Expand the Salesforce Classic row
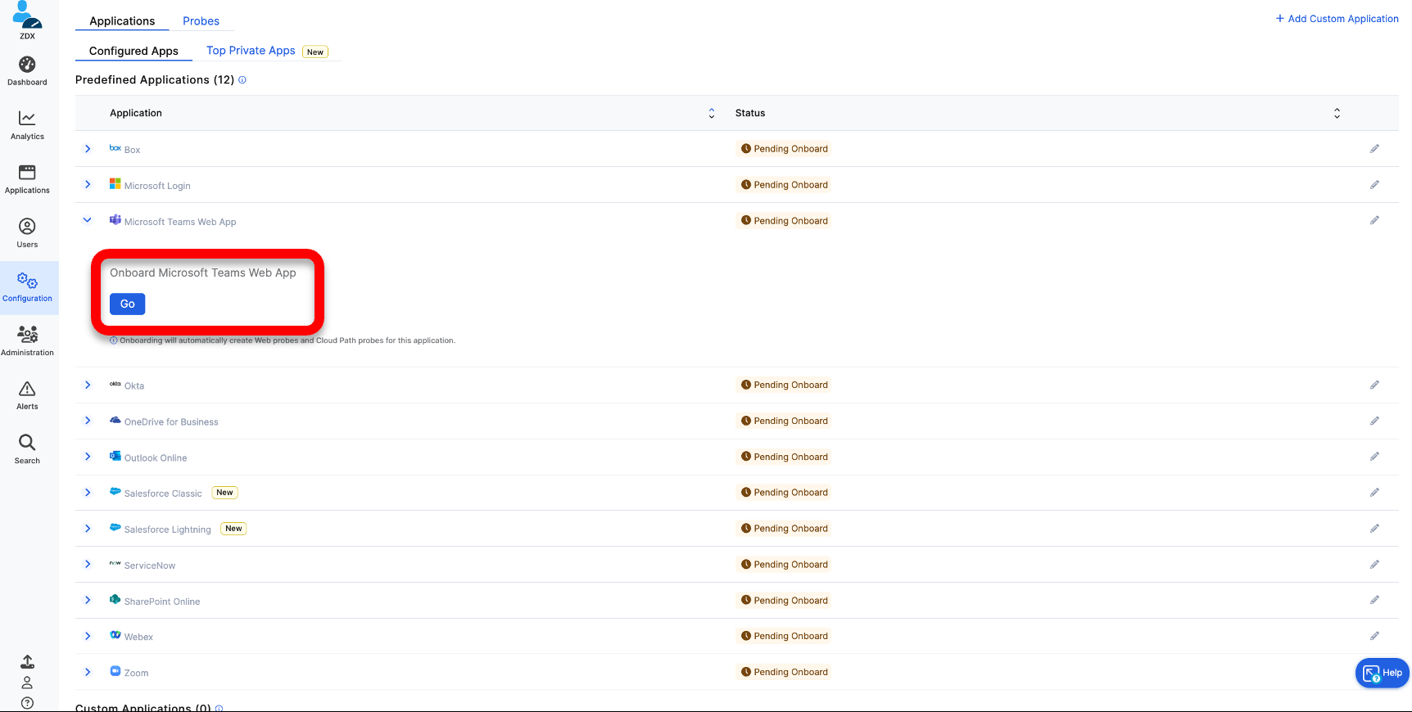This screenshot has height=712, width=1412. [88, 493]
